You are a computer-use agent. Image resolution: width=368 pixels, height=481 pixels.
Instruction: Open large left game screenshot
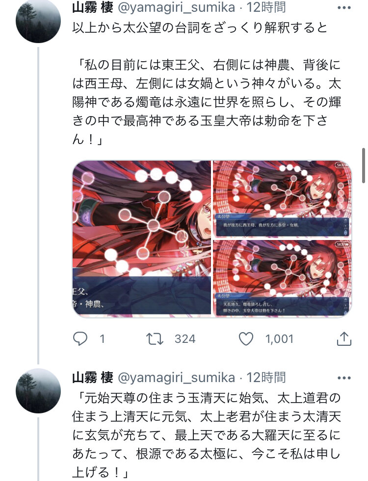[x=142, y=238]
